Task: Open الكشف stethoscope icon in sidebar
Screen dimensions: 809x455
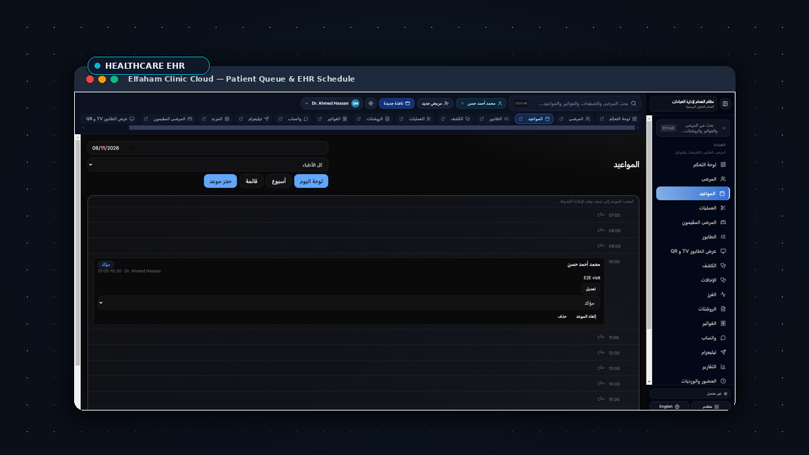Action: (x=723, y=266)
